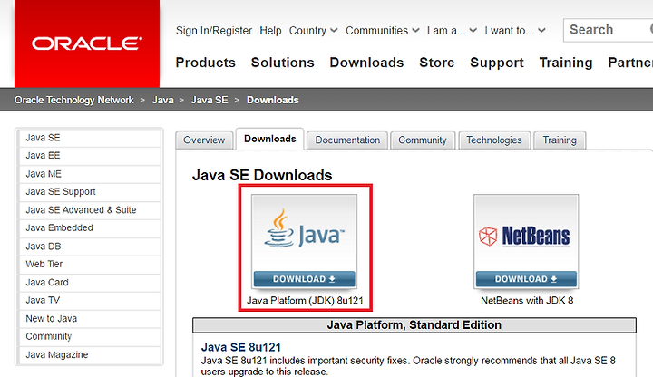
Task: Click the NetBeans logo thumbnail
Action: point(526,234)
